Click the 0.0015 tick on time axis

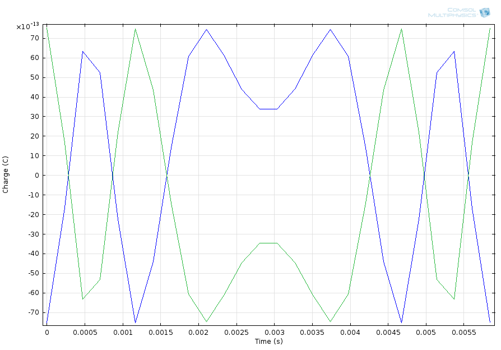click(x=160, y=332)
